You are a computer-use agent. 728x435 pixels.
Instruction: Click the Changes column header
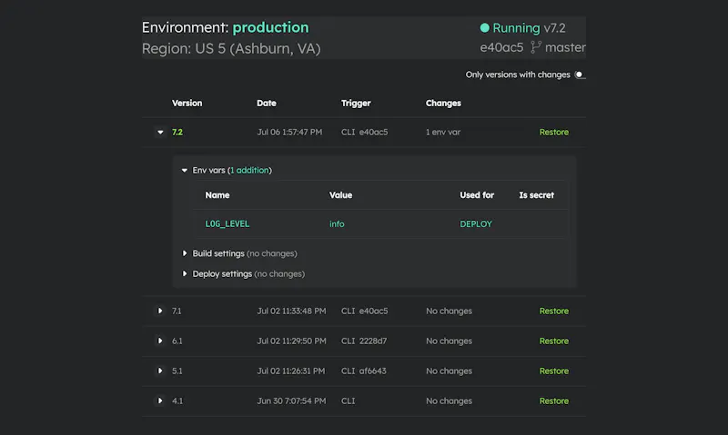443,104
